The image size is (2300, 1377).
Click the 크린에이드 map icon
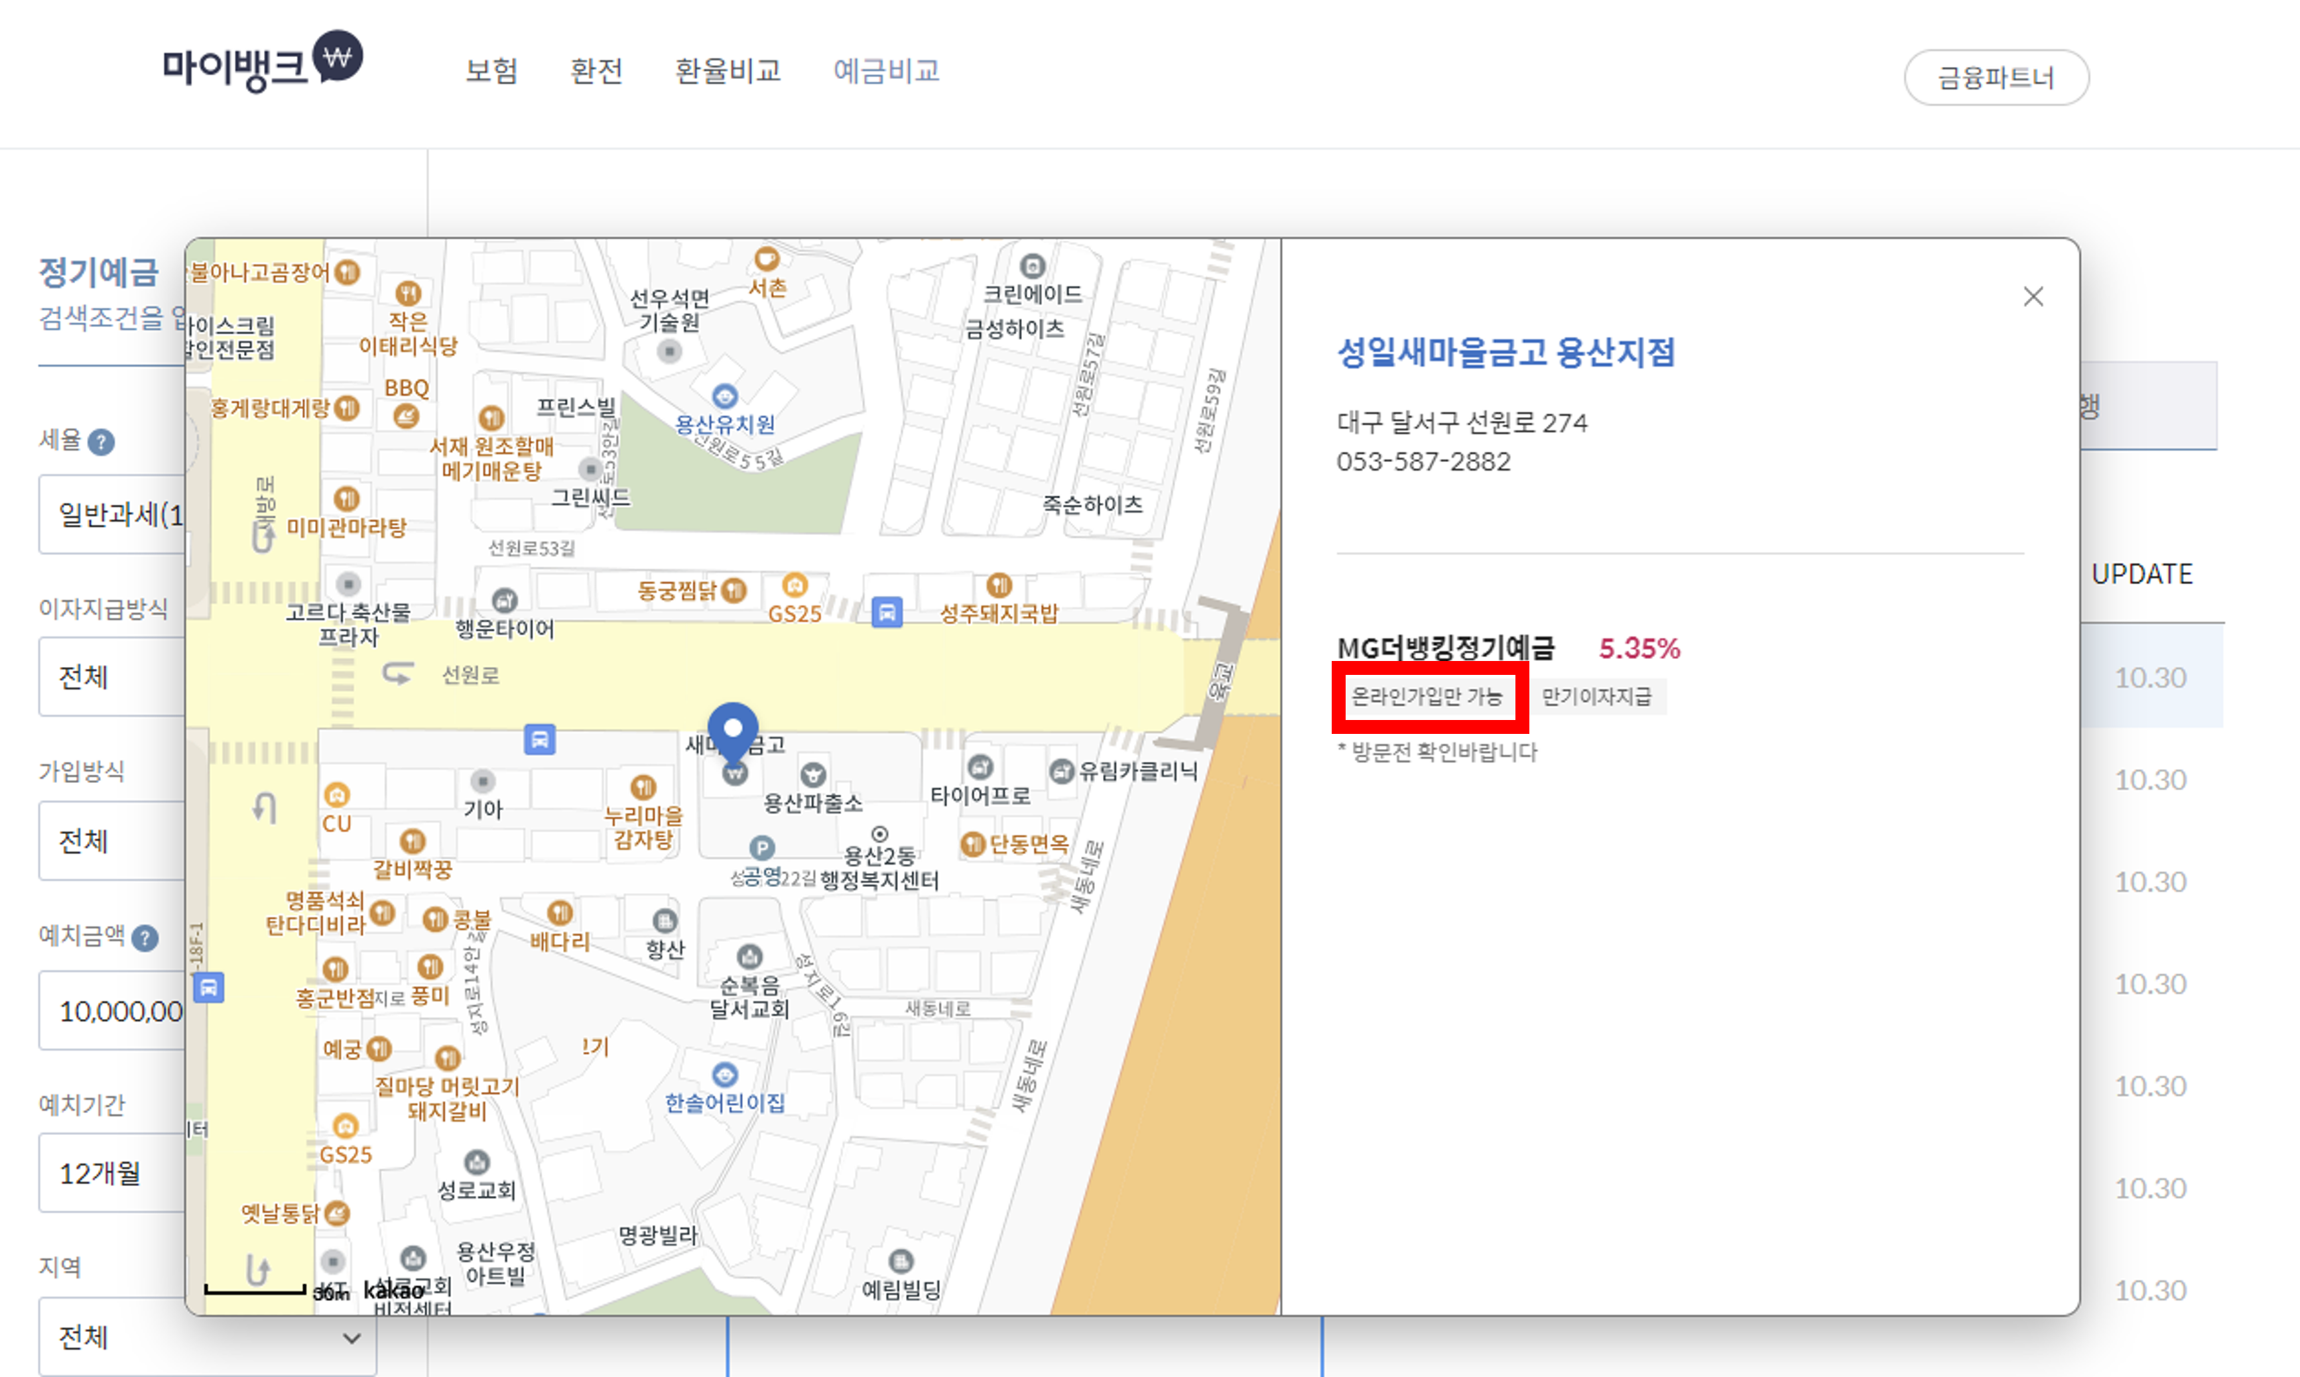[1033, 267]
